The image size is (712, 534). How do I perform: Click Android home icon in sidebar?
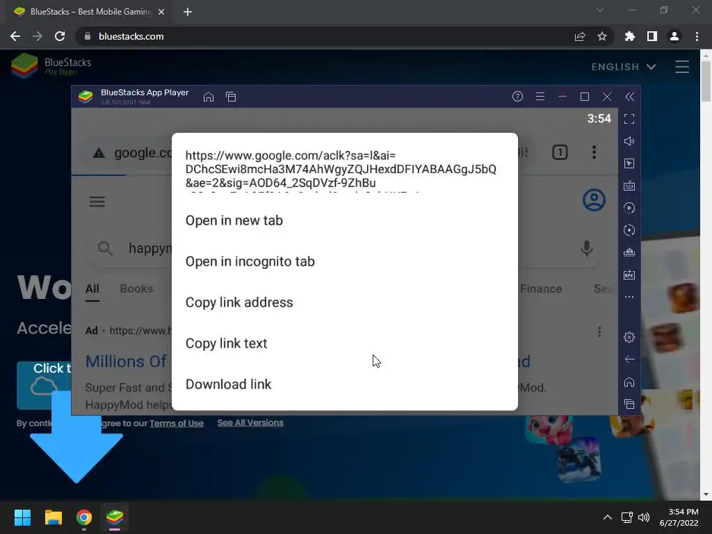click(x=629, y=382)
